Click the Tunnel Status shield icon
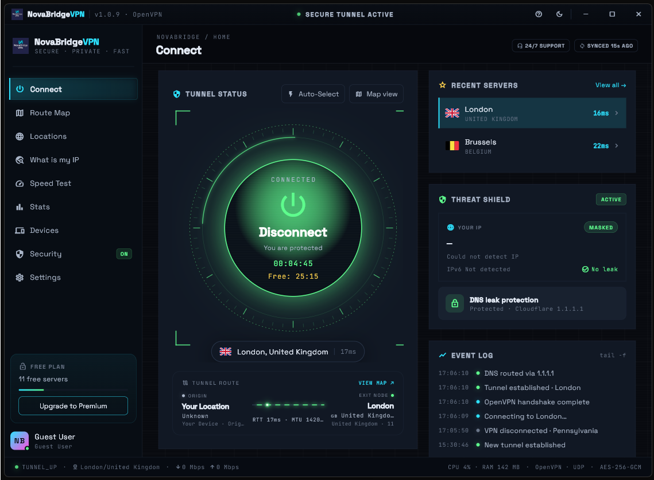The width and height of the screenshot is (654, 480). pyautogui.click(x=177, y=94)
